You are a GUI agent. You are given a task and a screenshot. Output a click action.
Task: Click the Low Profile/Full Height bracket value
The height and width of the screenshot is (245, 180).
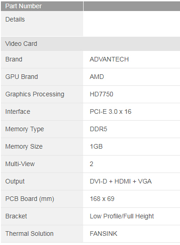click(122, 217)
